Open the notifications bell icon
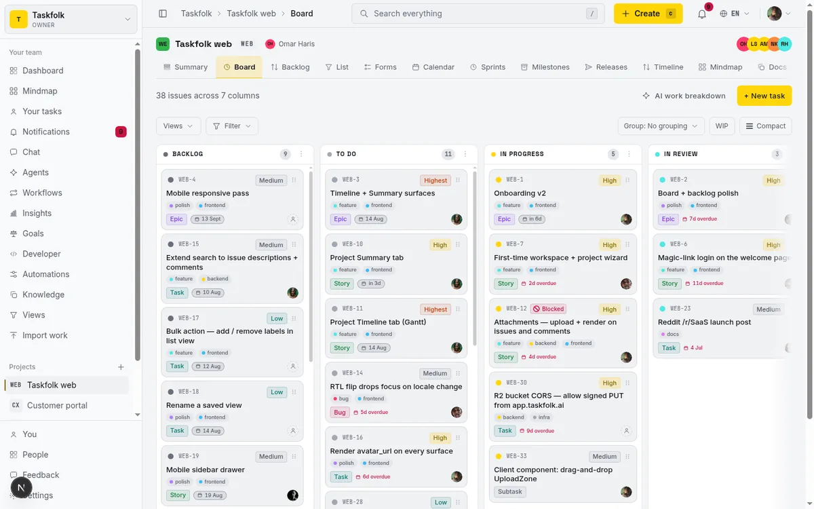The width and height of the screenshot is (814, 509). 702,14
